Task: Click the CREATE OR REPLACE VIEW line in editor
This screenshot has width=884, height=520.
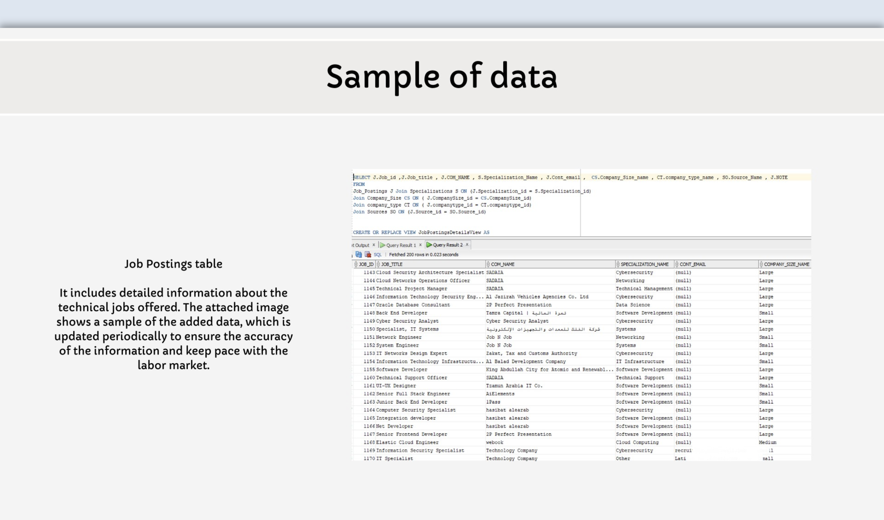Action: 421,232
